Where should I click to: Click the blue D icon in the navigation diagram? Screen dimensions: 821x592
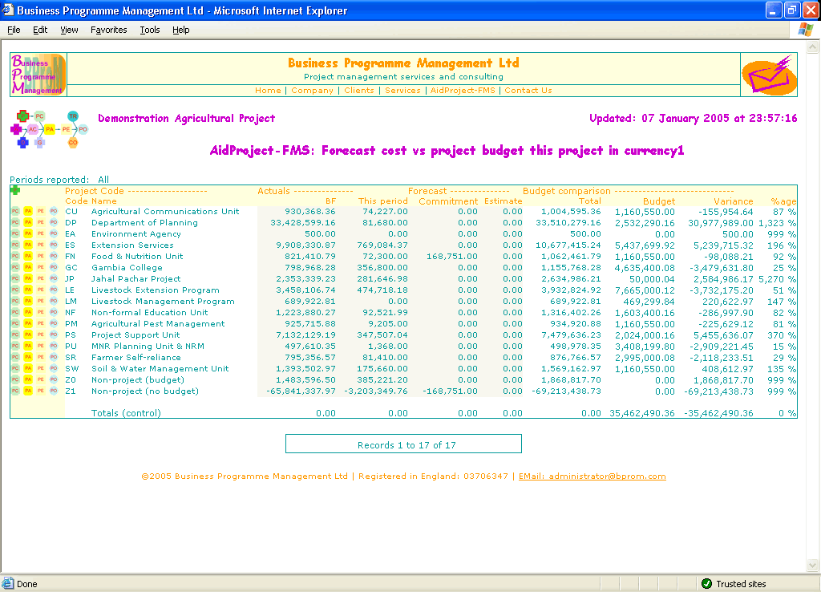point(22,142)
